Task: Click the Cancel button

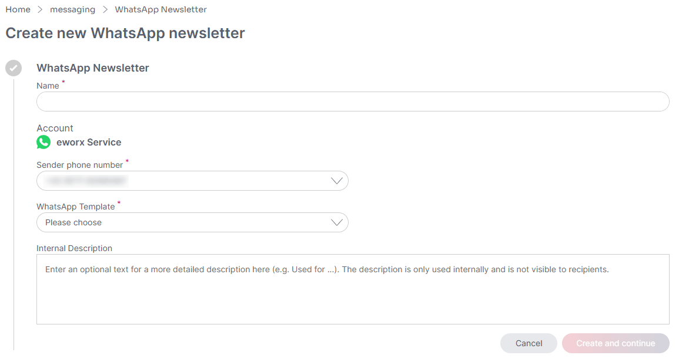Action: coord(529,343)
